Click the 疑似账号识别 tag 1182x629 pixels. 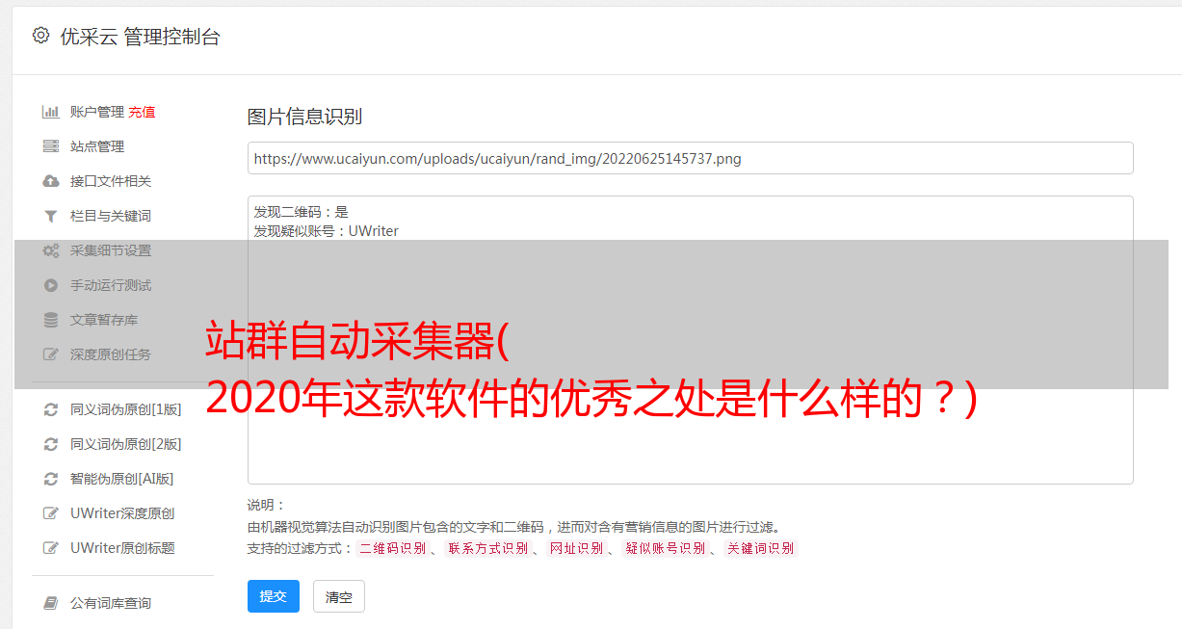tap(665, 548)
